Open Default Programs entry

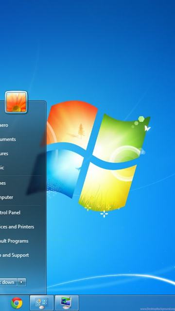point(14,241)
